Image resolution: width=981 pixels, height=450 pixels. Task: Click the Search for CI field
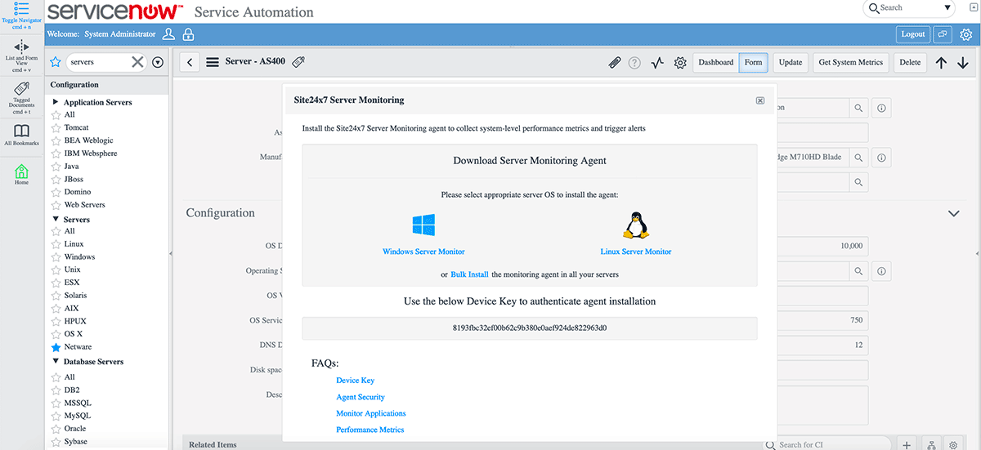pyautogui.click(x=827, y=444)
